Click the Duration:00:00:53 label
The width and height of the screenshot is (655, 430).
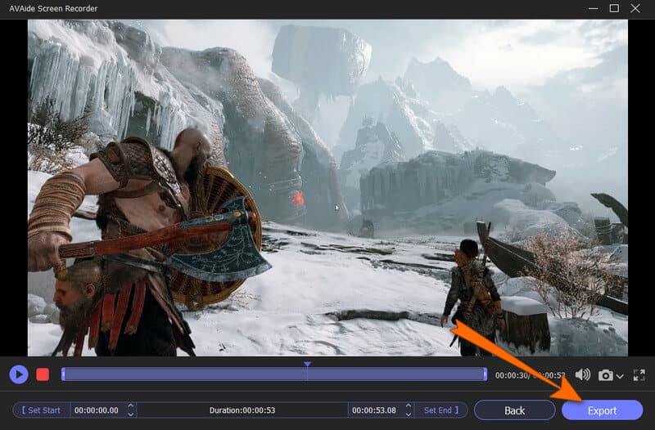pos(242,410)
